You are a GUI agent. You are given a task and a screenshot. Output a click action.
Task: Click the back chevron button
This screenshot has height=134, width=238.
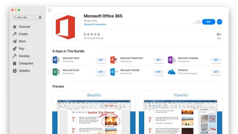[49, 10]
